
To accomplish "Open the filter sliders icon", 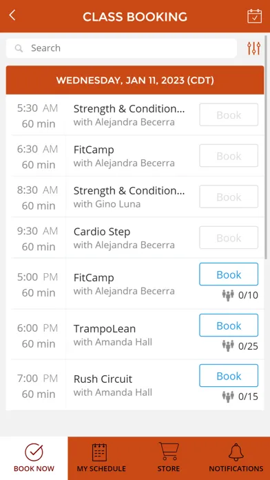I will 253,48.
